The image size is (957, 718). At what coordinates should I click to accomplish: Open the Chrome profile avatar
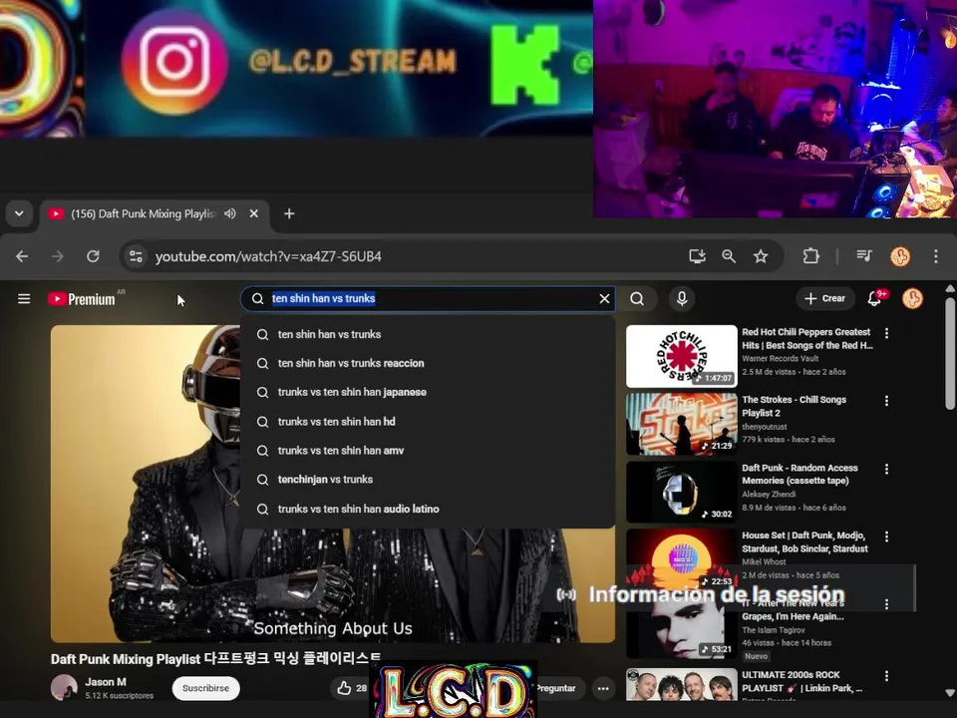click(900, 256)
